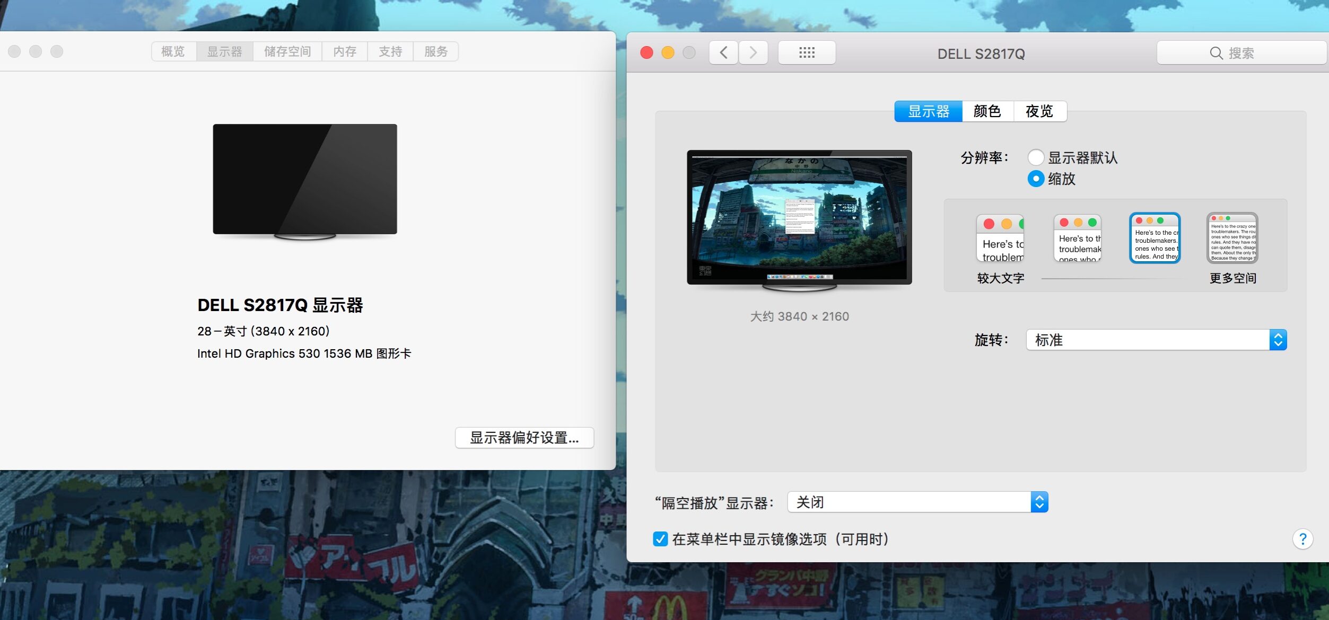The width and height of the screenshot is (1329, 620).
Task: Close the DELL S2817Q preferences window
Action: [646, 52]
